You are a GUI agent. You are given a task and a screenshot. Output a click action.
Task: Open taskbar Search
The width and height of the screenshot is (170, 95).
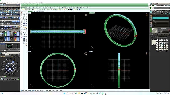[x=67, y=93]
